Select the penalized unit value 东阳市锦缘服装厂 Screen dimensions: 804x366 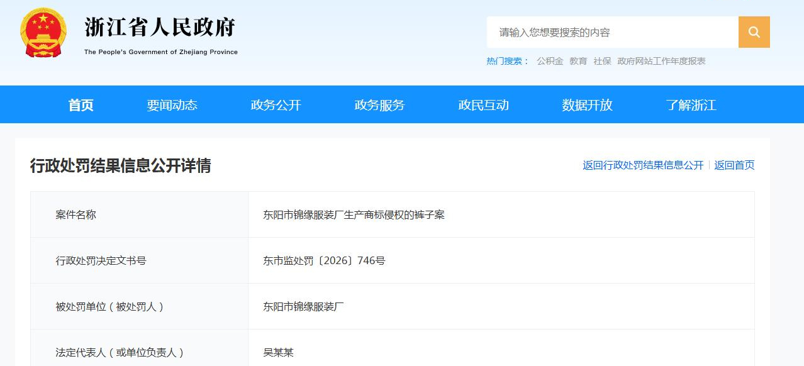point(304,307)
